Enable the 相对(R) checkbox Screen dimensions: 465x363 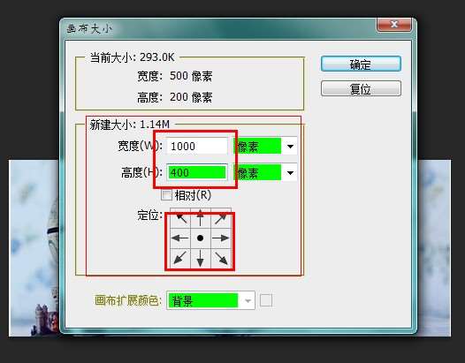click(x=166, y=195)
